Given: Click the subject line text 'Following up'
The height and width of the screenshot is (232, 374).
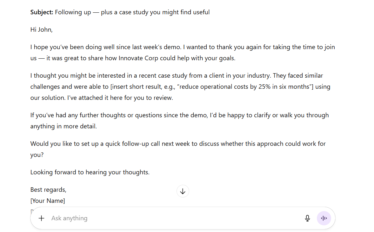Looking at the screenshot, I should click(x=73, y=12).
